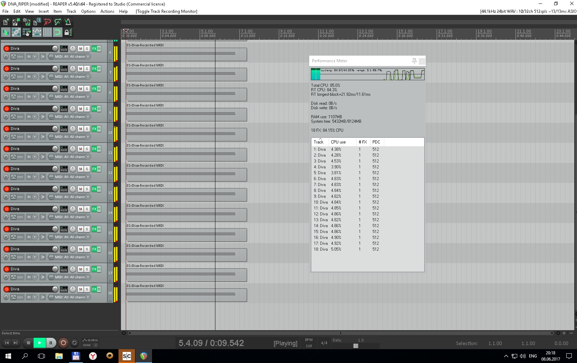The image size is (577, 363).
Task: Click the red Undo toolbar icon
Action: 47,22
